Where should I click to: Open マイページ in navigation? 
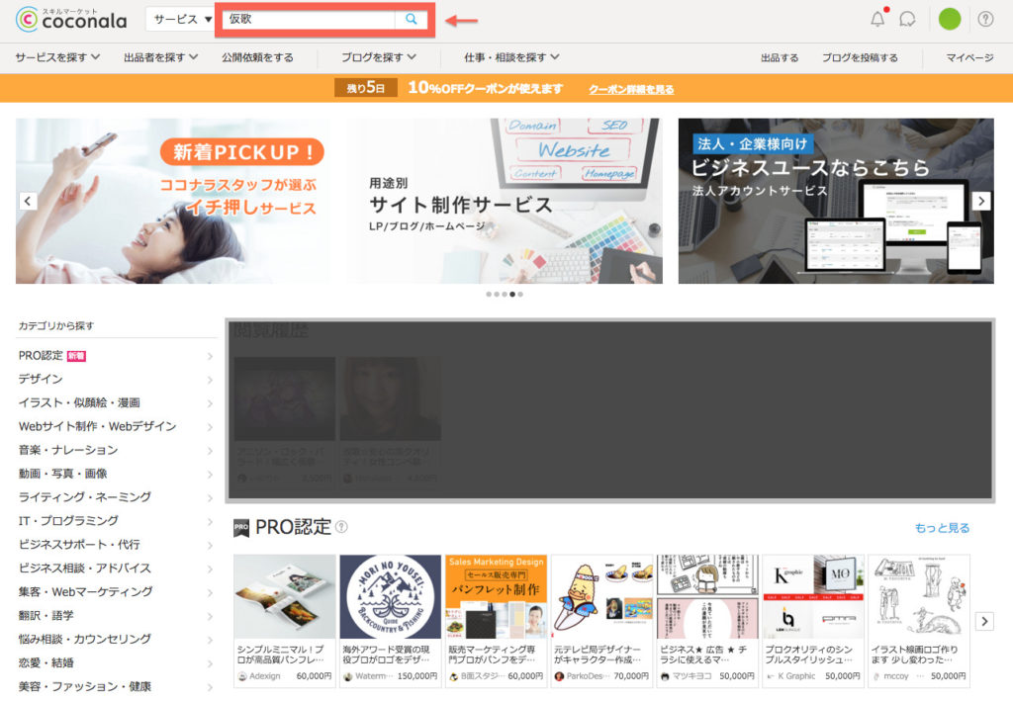click(x=968, y=57)
